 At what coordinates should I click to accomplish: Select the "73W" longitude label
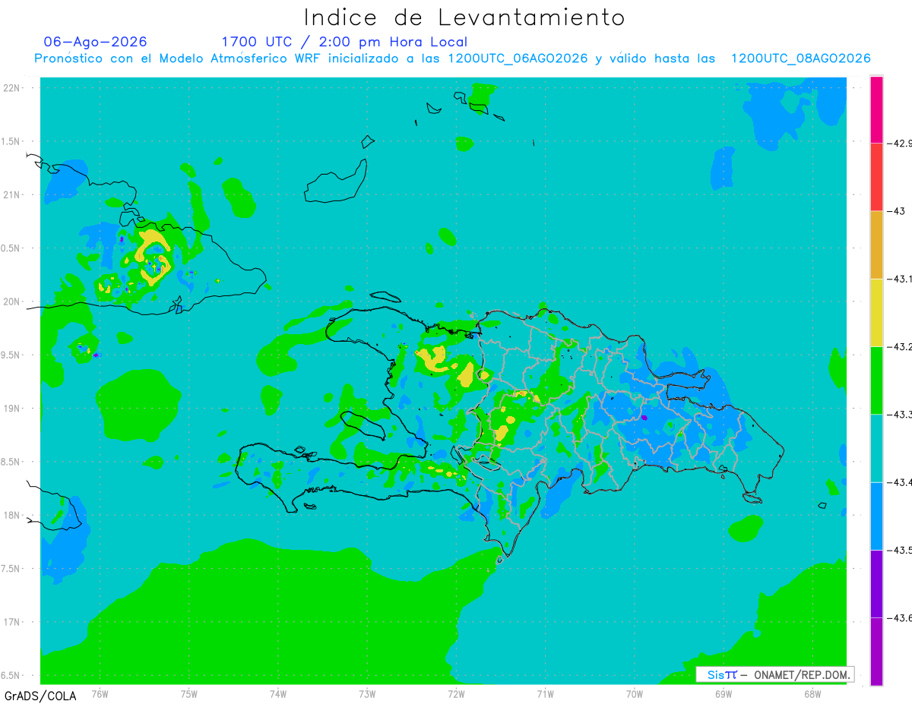[x=367, y=693]
